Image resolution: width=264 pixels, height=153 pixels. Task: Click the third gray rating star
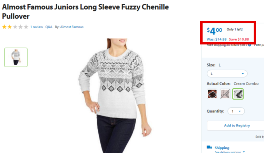tap(15, 27)
